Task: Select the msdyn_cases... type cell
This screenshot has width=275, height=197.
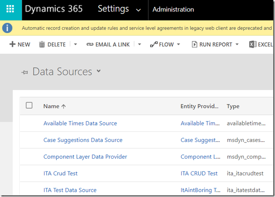Action: tap(246, 140)
